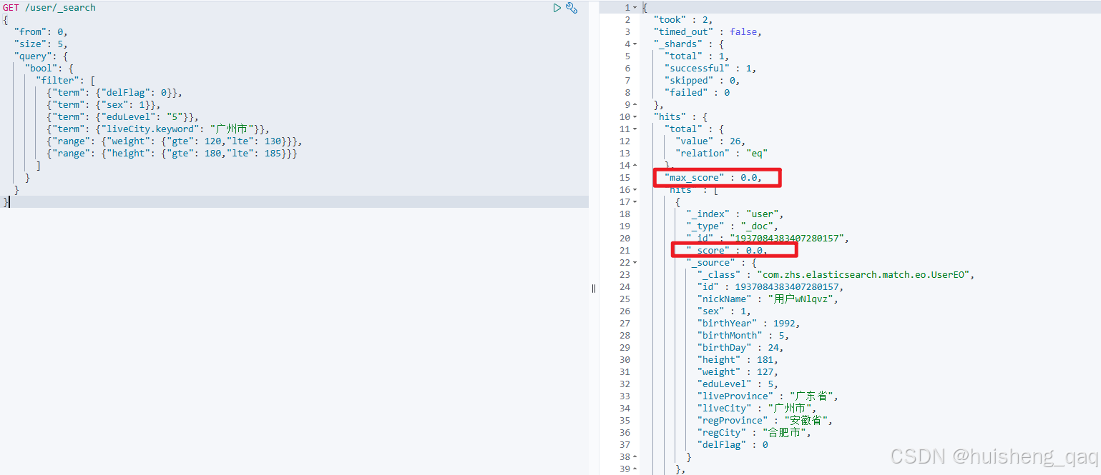The width and height of the screenshot is (1101, 475).
Task: Click the eduLevel "5" term filter line
Action: coord(122,117)
